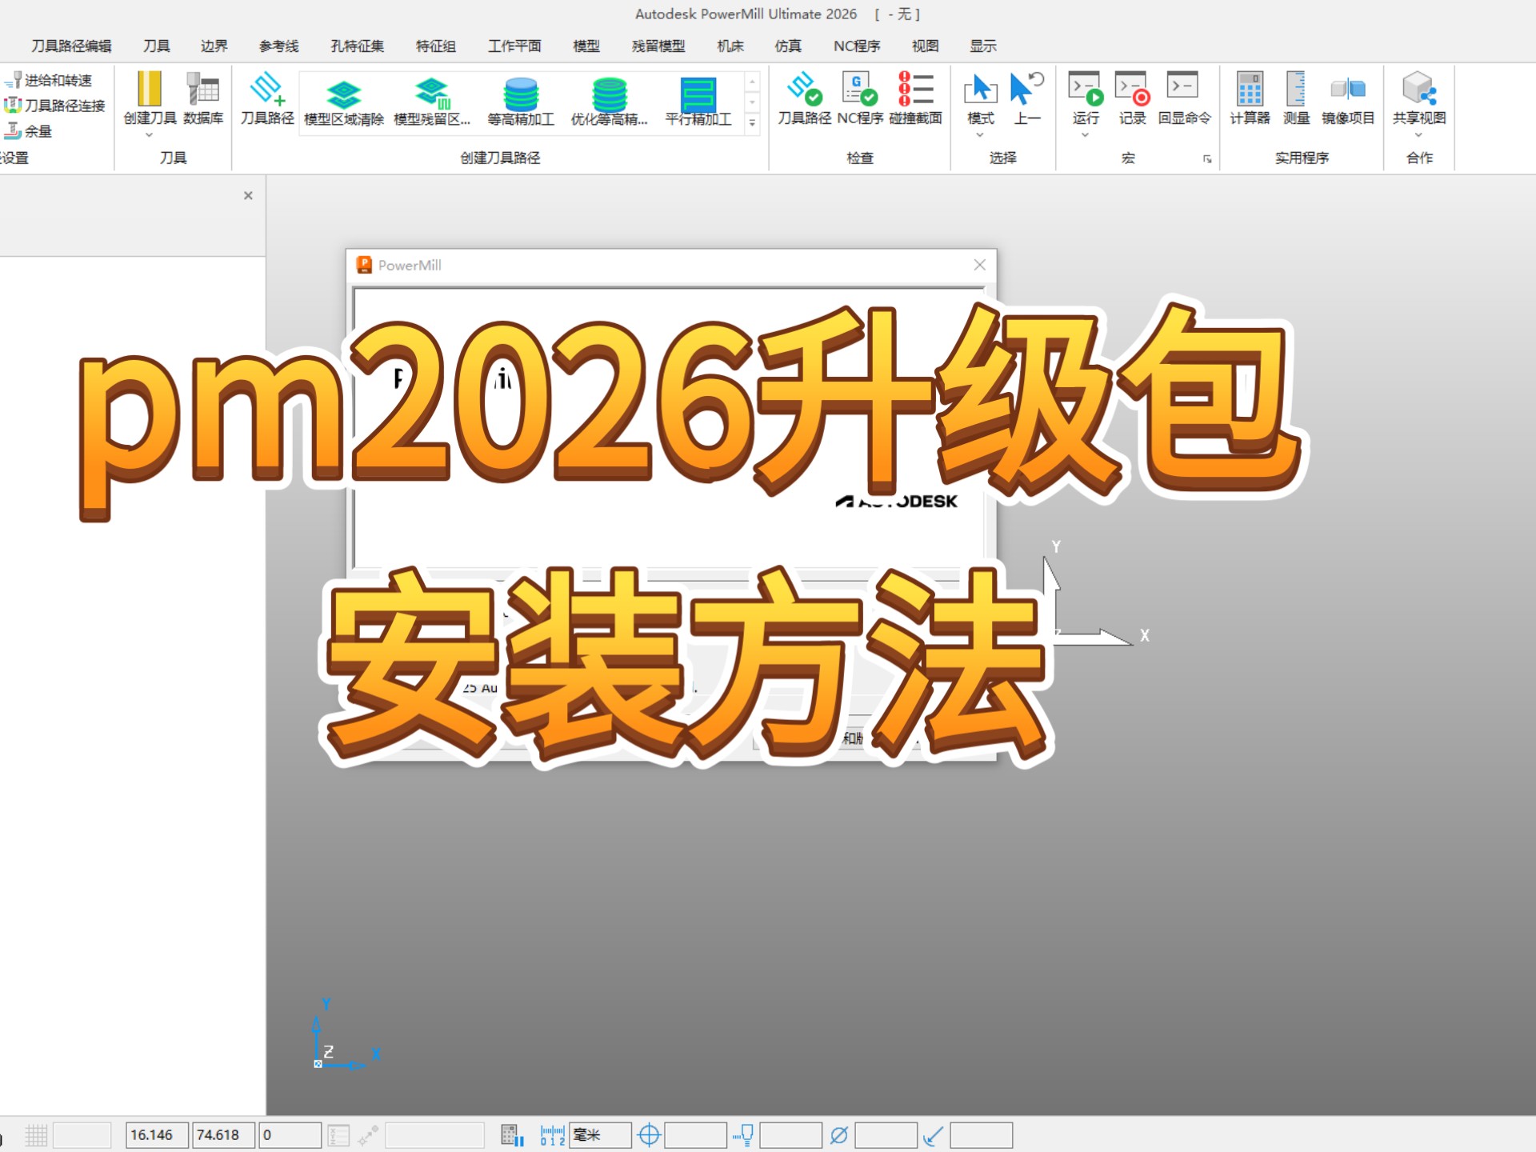Click the tolerance crosshair icon in status bar
1536x1152 pixels.
coord(650,1135)
